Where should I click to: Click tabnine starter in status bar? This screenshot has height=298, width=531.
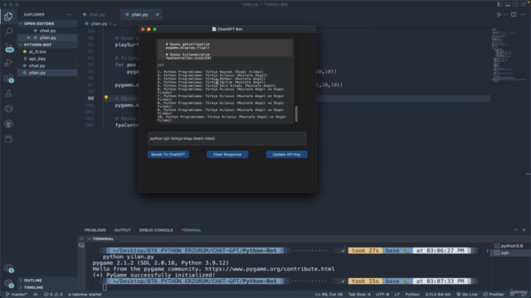click(85, 295)
